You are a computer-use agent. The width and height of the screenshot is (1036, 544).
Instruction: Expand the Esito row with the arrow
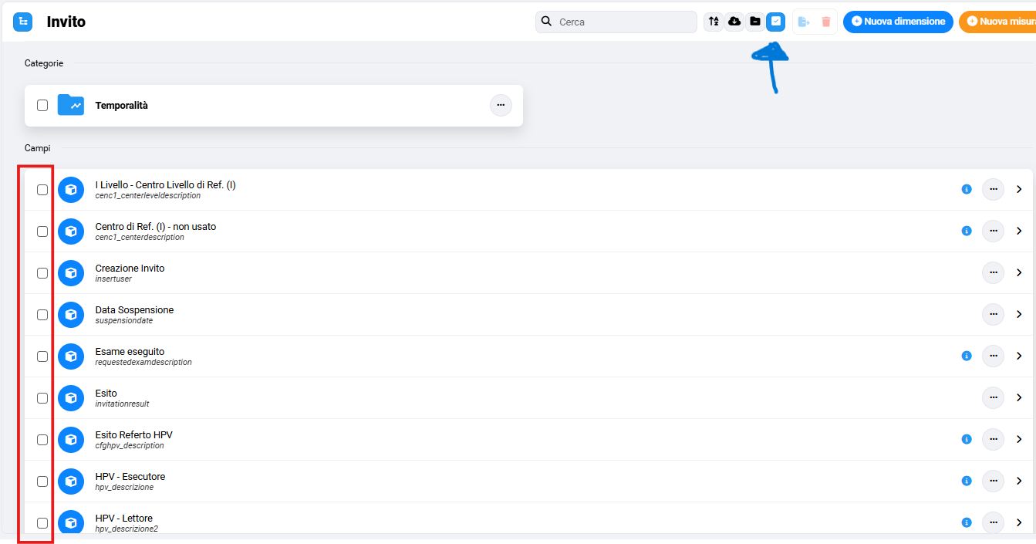[1019, 397]
